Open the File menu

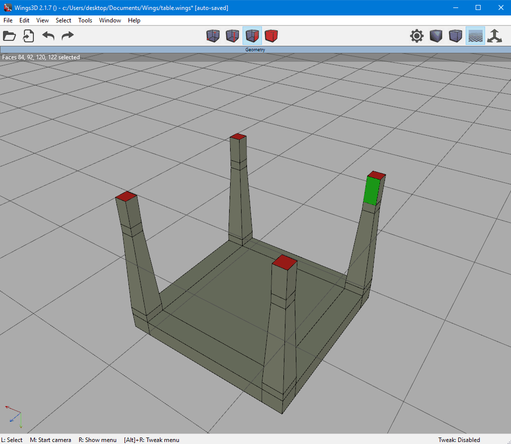8,20
